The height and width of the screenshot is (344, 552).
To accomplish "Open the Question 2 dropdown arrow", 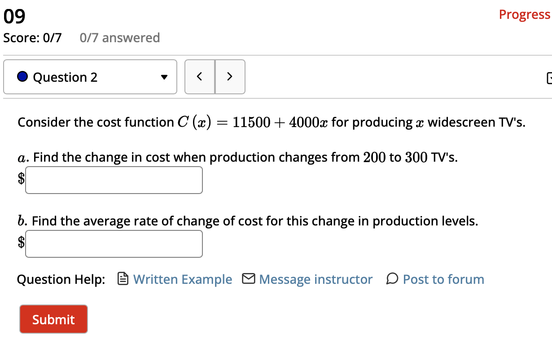I will (164, 77).
